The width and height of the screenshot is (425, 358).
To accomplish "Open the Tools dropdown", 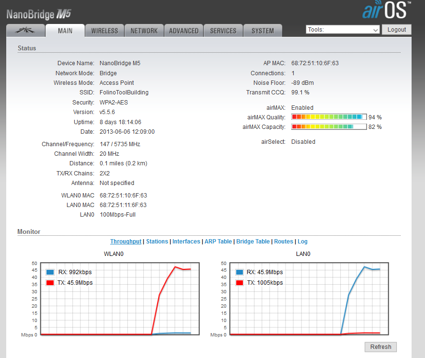I will pyautogui.click(x=343, y=30).
